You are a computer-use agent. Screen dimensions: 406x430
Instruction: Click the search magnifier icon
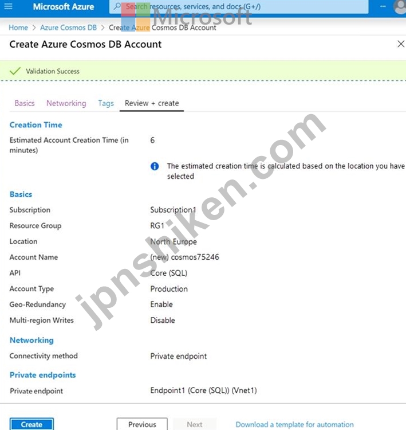(117, 6)
